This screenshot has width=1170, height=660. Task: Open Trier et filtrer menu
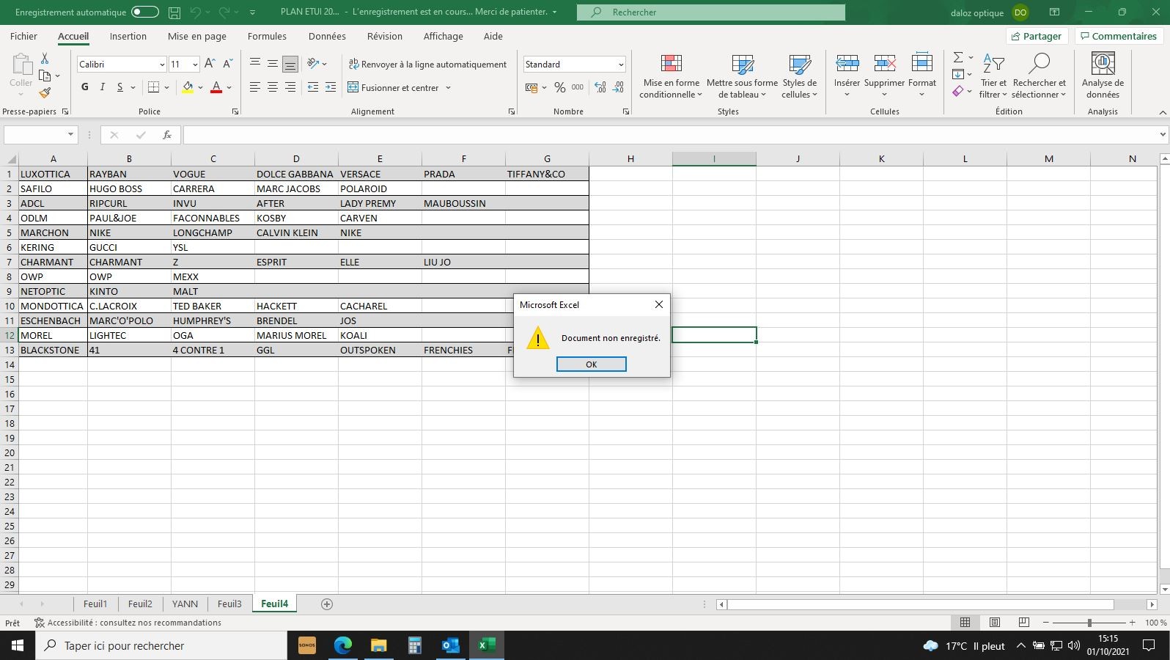[x=993, y=76]
